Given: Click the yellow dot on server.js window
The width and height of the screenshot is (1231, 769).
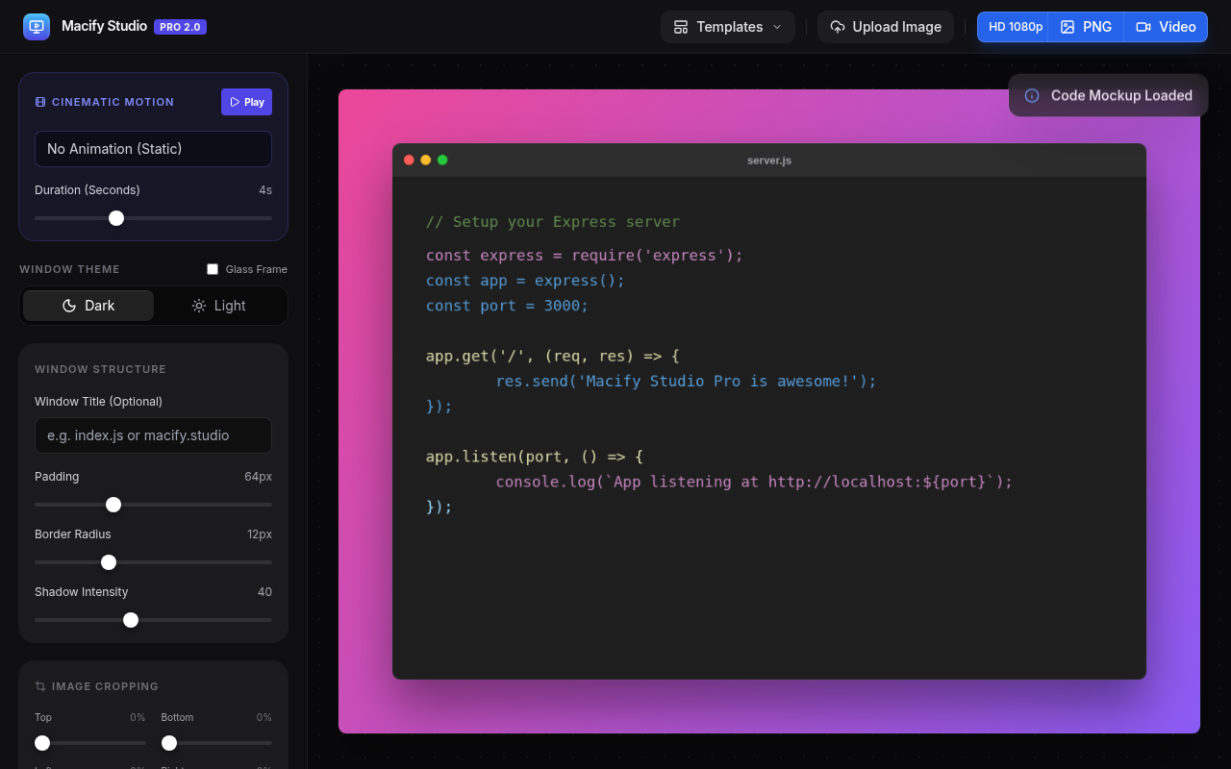Looking at the screenshot, I should 426,160.
